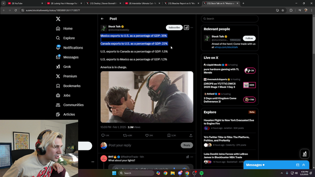Open the Notifications menu item

tap(69, 48)
